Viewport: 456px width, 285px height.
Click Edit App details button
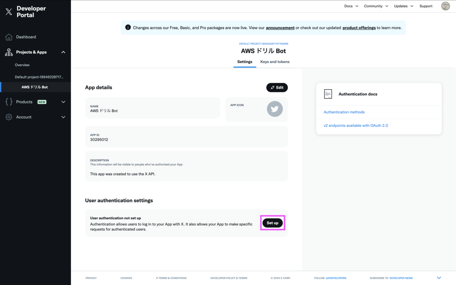(277, 87)
